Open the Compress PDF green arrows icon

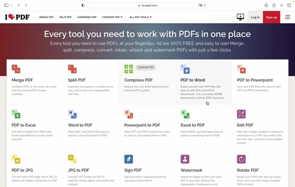click(x=129, y=69)
